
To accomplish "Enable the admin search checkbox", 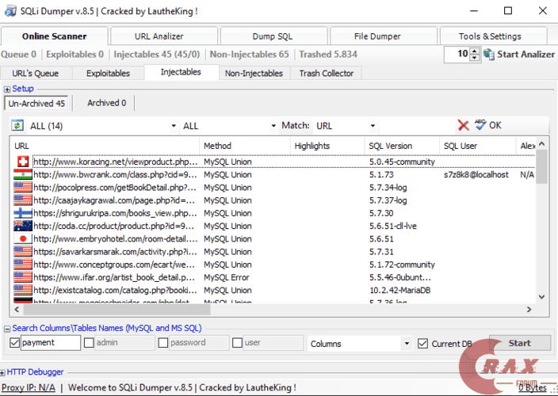I will click(89, 343).
